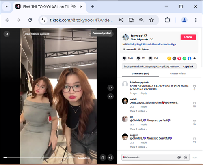Click the muted-site icon in address bar

tap(121, 20)
